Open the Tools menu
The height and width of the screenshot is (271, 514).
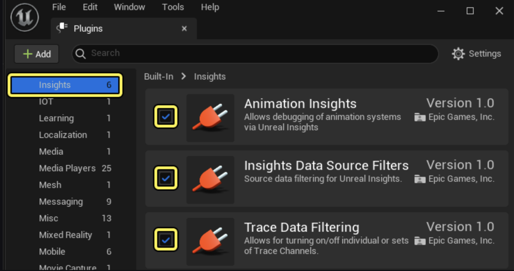point(173,7)
